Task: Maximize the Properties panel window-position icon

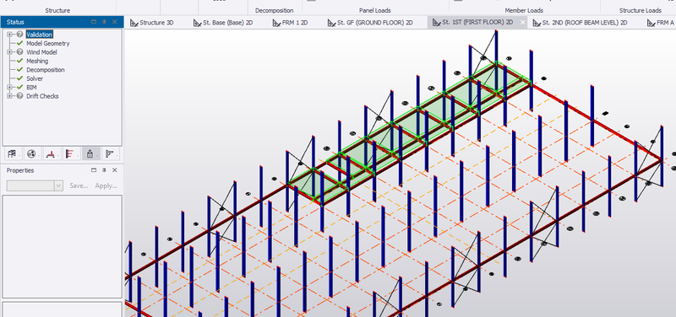Action: click(x=94, y=170)
